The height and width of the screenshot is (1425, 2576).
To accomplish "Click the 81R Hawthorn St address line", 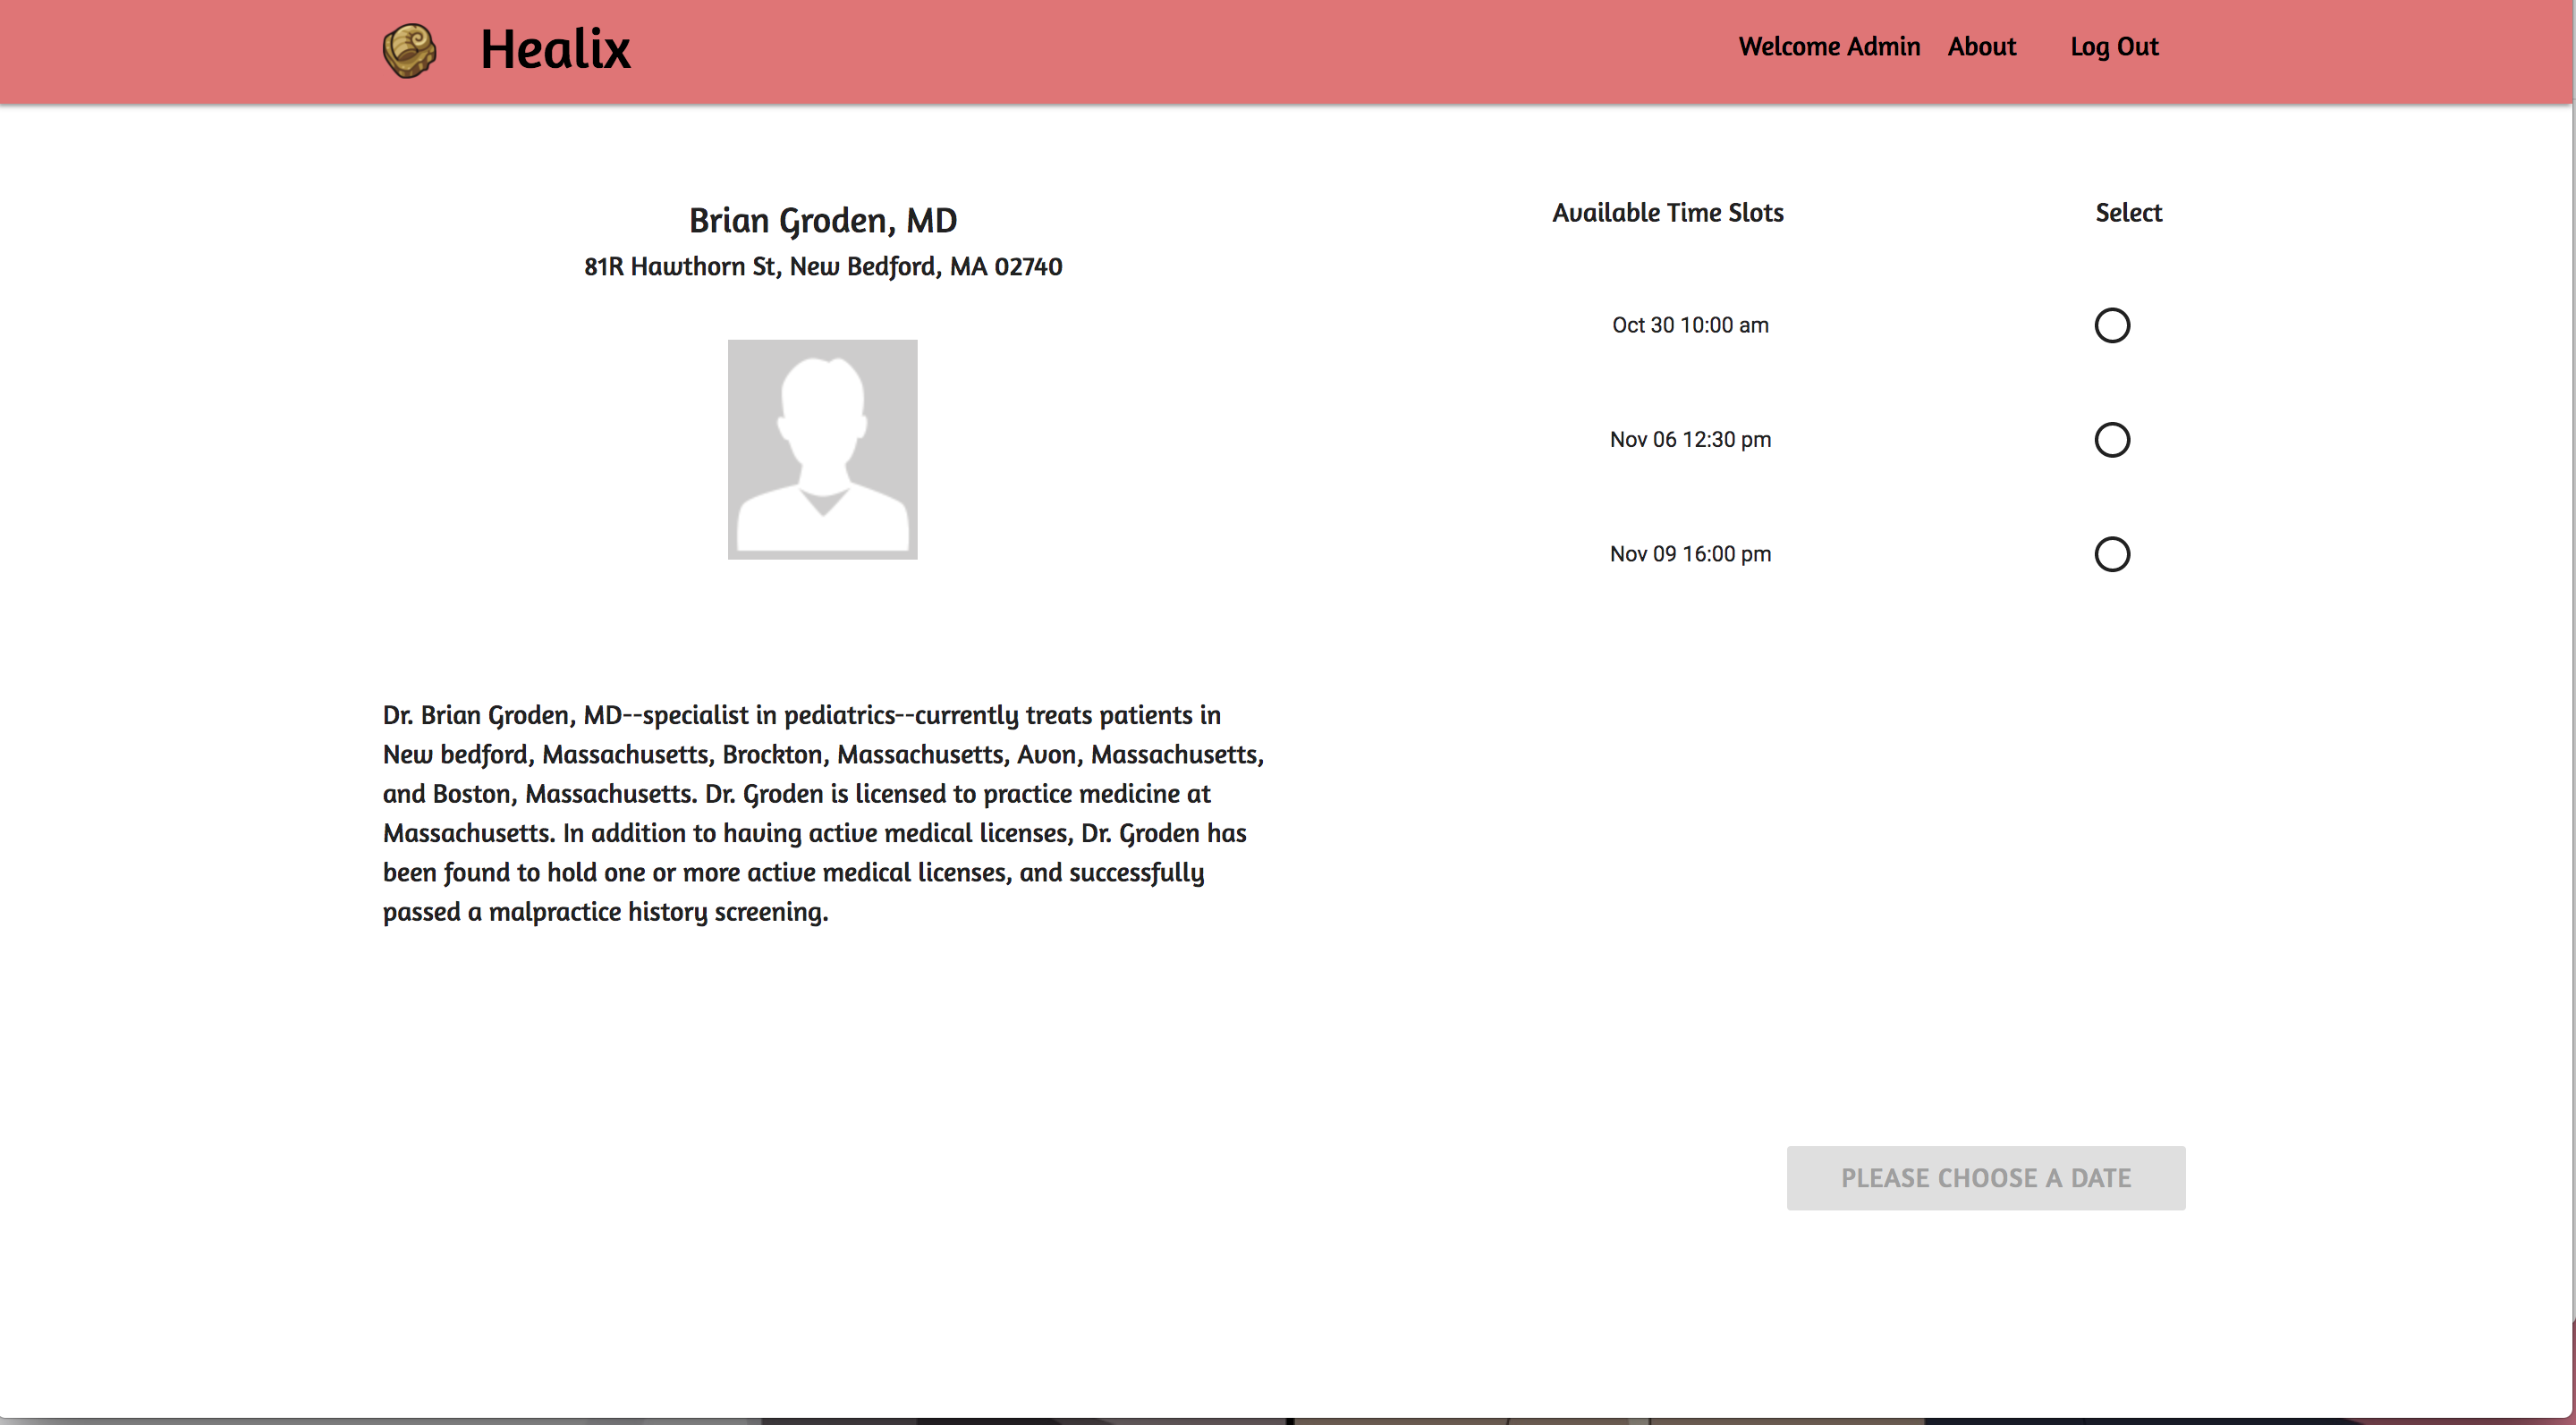I will point(822,266).
